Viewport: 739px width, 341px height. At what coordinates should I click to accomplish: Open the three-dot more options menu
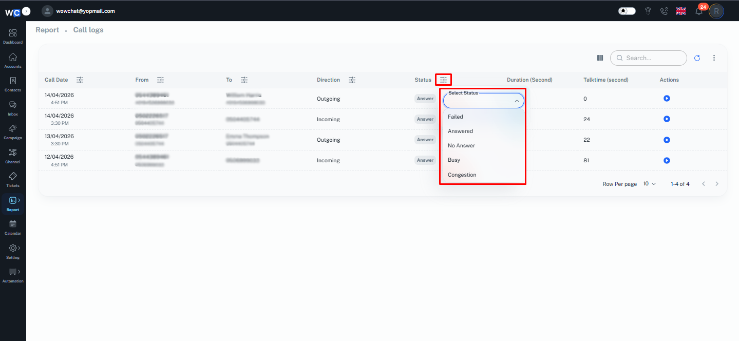point(714,58)
